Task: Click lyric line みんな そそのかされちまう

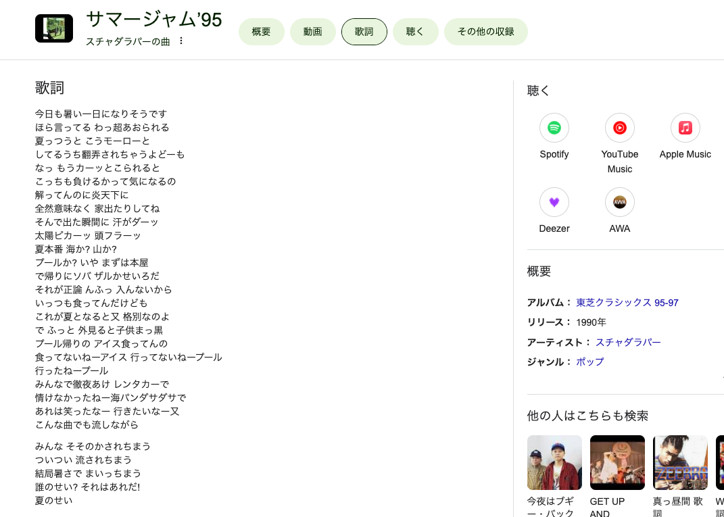Action: 93,446
